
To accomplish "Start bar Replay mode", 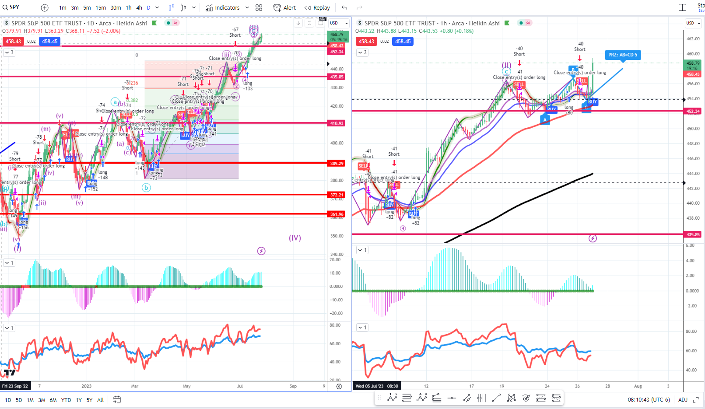I will point(317,7).
